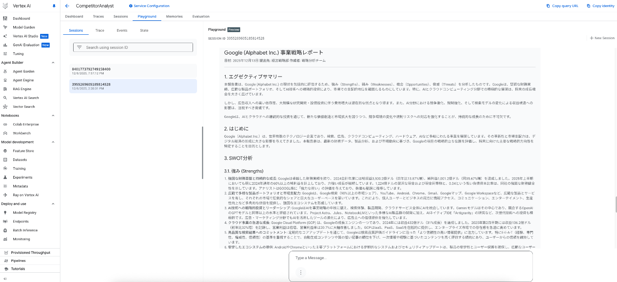This screenshot has width=617, height=282.
Task: Open Metadata from sidebar
Action: (x=20, y=186)
